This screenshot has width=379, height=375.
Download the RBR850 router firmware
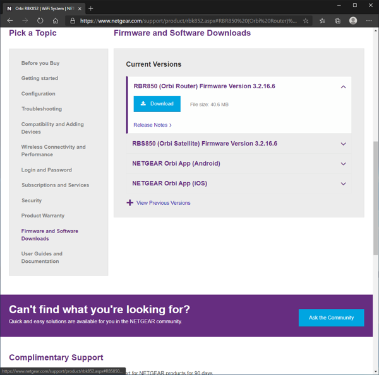tap(157, 104)
